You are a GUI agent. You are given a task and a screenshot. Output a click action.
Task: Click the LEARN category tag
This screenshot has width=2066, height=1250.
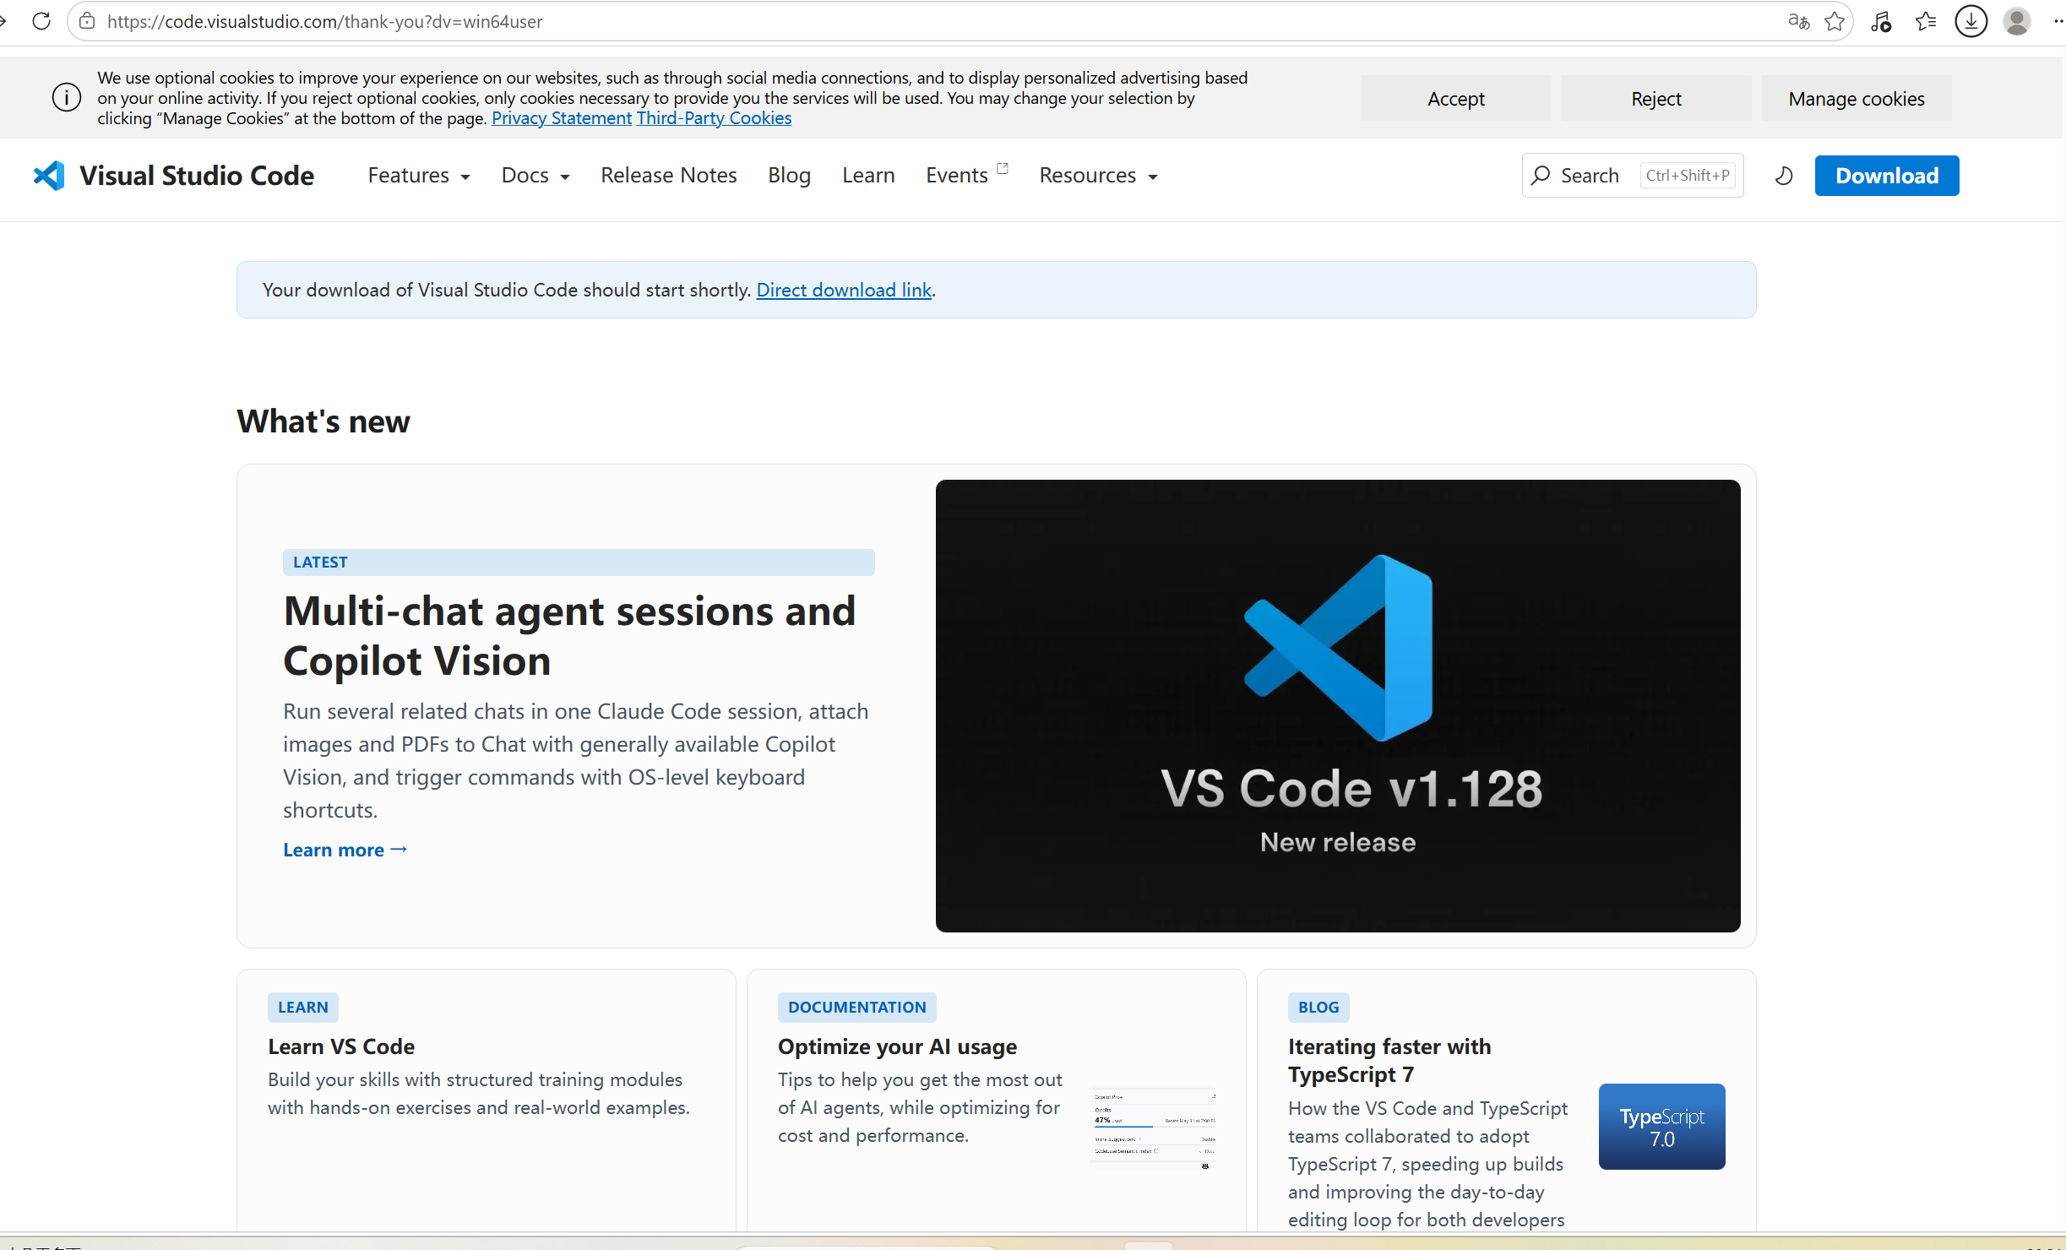point(303,1007)
